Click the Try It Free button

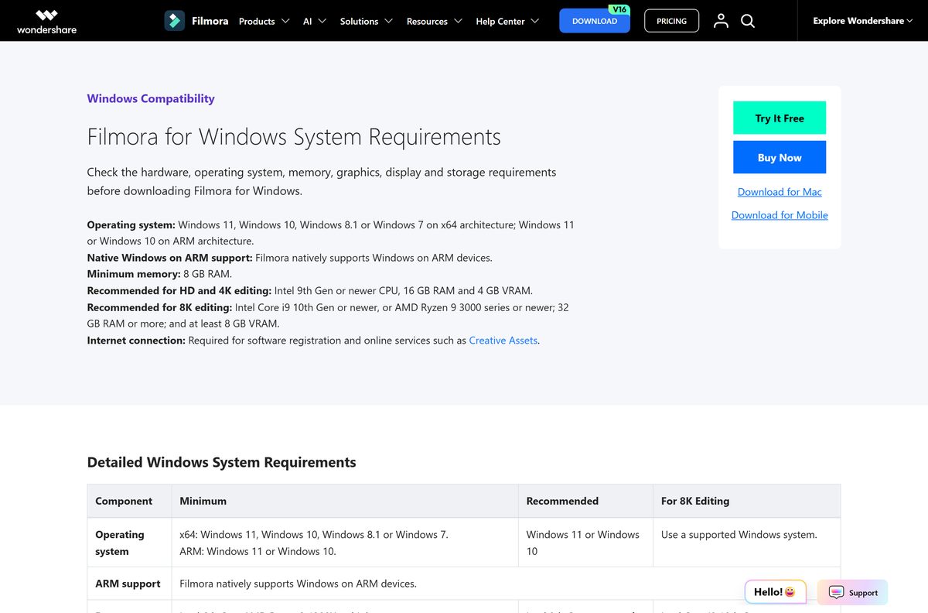coord(780,118)
